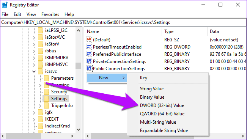Image resolution: width=247 pixels, height=140 pixels.
Task: Choose QWORD (64-bit) Value
Action: pyautogui.click(x=162, y=114)
